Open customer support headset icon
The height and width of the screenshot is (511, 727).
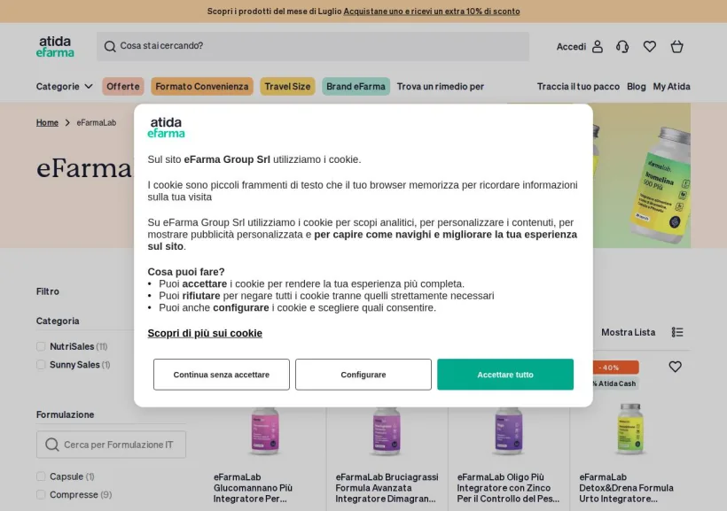pos(622,47)
